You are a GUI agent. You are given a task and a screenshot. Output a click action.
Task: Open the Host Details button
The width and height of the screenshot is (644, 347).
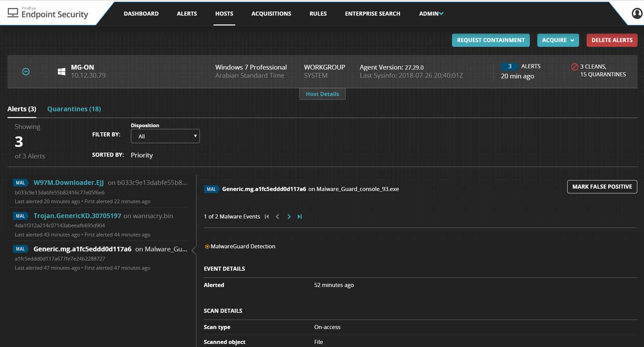[322, 94]
